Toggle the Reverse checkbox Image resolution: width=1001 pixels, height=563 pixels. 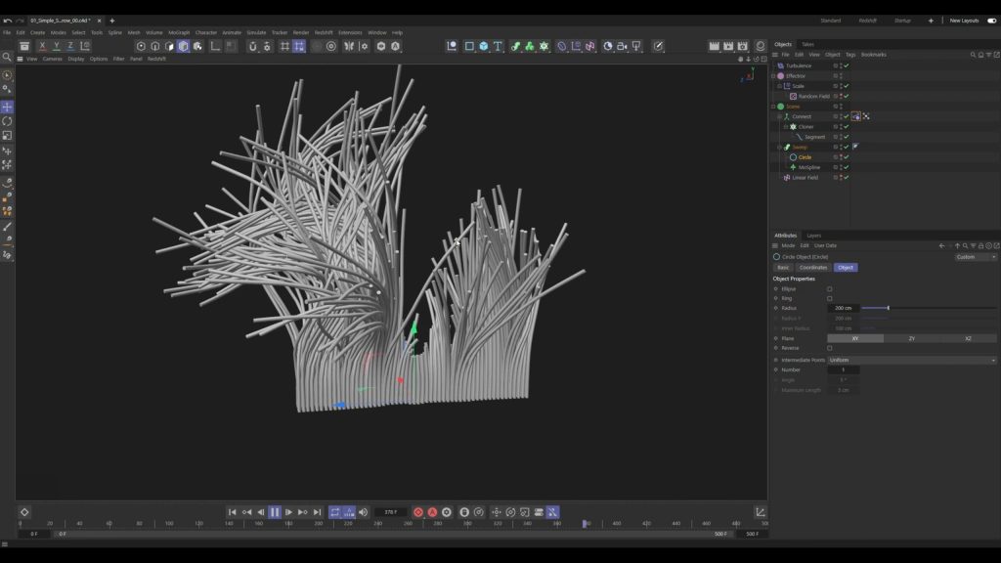[830, 349]
